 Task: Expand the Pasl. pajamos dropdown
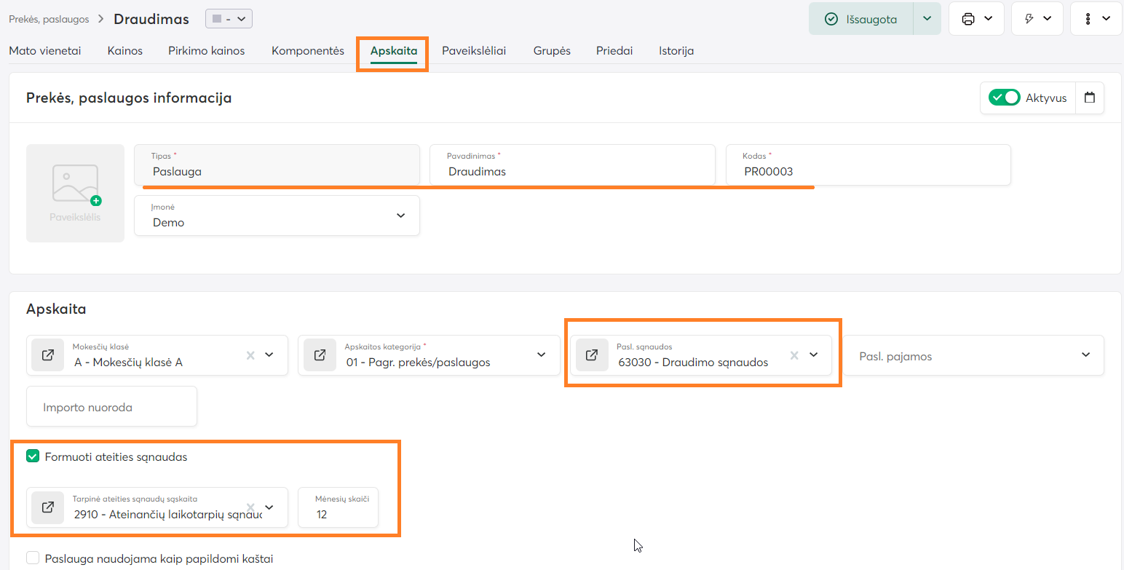[1085, 355]
